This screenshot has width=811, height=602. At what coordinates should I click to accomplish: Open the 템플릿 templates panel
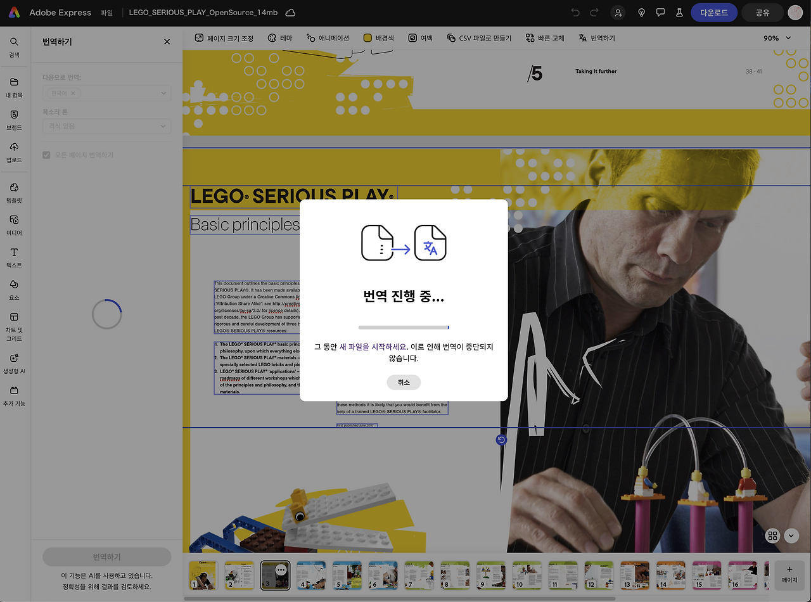[x=14, y=193]
